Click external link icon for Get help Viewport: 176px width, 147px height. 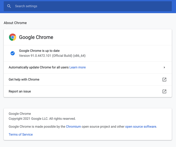point(164,80)
